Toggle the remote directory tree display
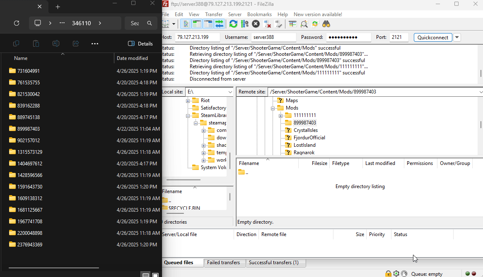Image resolution: width=483 pixels, height=277 pixels. tap(208, 24)
